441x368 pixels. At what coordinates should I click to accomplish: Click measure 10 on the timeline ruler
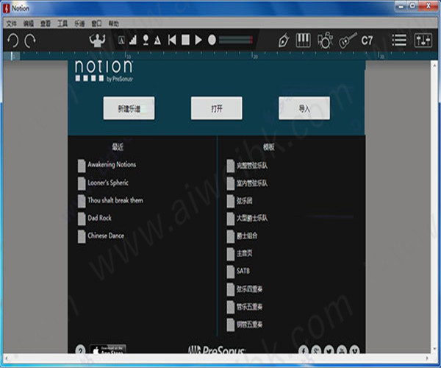click(128, 56)
